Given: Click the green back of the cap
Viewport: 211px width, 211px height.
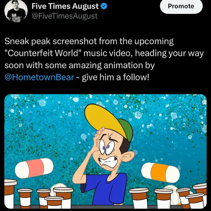Looking at the screenshot, I should tap(126, 130).
